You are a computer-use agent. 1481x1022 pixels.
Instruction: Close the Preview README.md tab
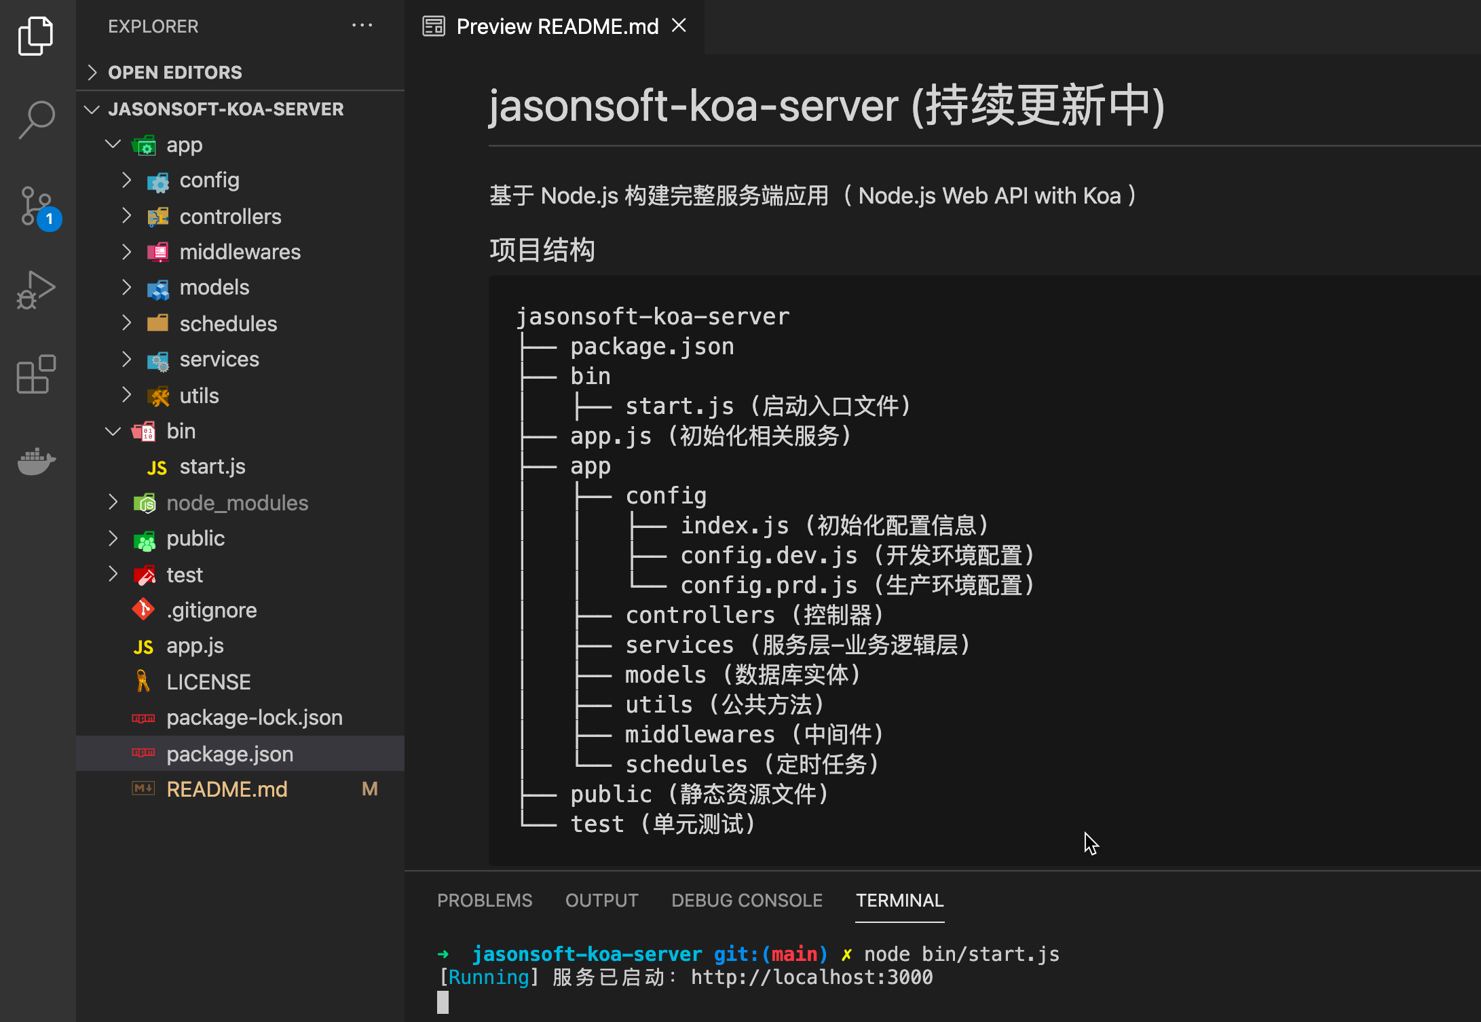(x=679, y=26)
